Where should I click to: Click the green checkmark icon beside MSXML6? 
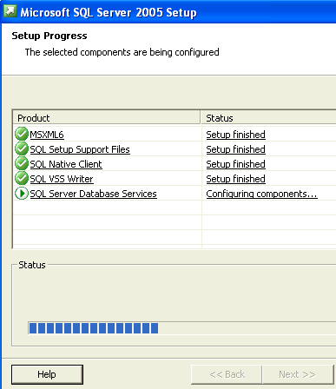coord(22,134)
